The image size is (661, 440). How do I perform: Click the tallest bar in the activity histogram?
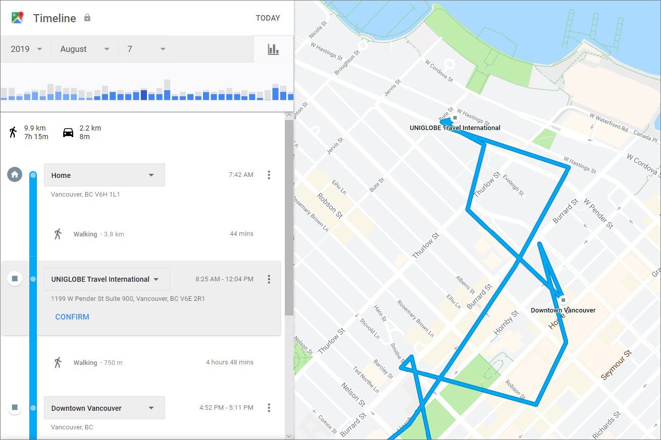coord(167,90)
